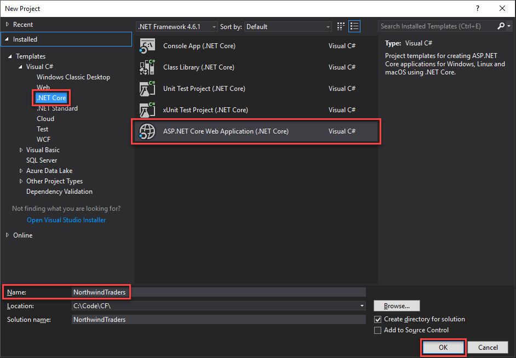Click the xUnit Test Project icon
This screenshot has height=358, width=516.
click(x=147, y=110)
